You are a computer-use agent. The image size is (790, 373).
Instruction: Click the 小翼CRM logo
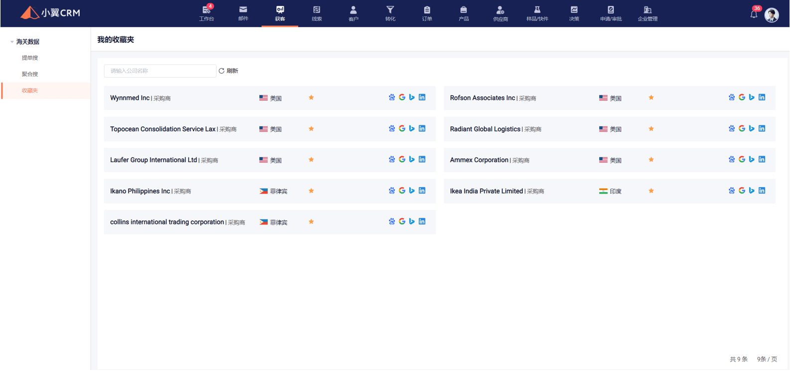tap(50, 13)
